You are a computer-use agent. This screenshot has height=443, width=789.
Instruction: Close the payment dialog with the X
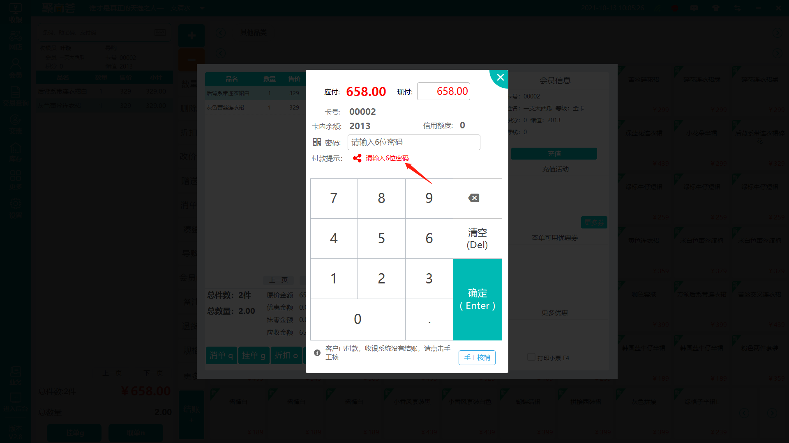500,77
